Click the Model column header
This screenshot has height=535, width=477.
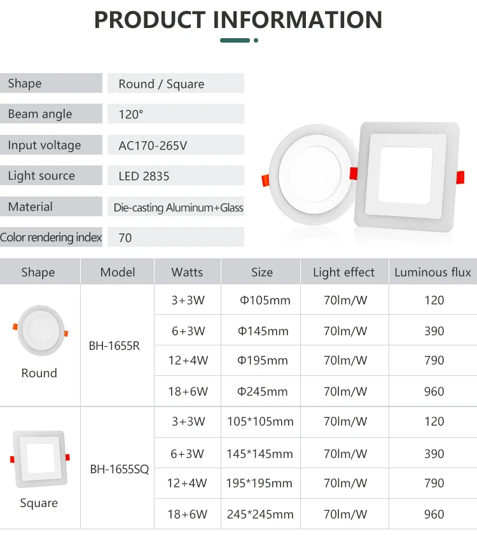[x=118, y=272]
